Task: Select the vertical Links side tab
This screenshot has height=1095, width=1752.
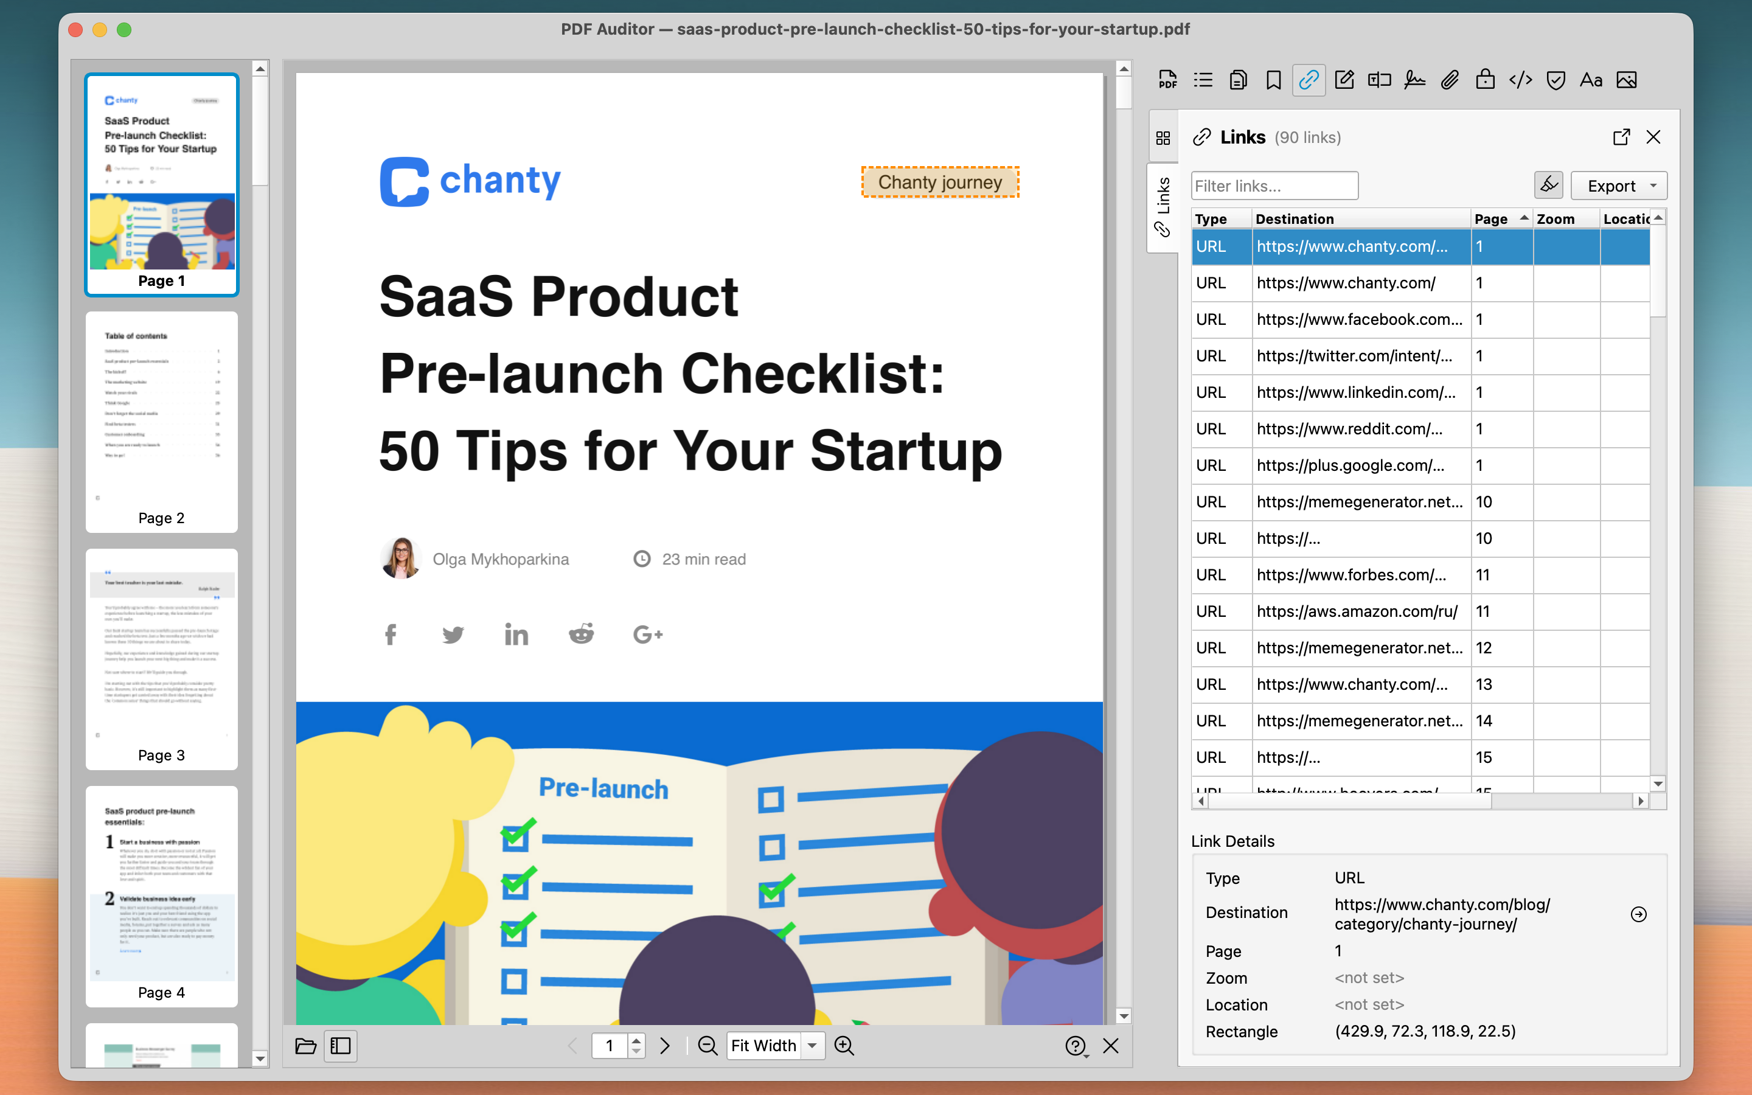Action: 1163,206
